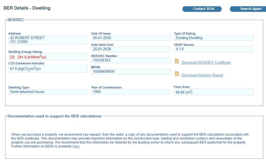Click the Type Of Rating field
This screenshot has height=162, width=266.
[213, 38]
